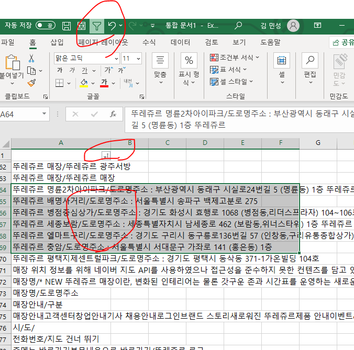Click the Ribbon Display Options icon
The image size is (354, 350).
317,25
